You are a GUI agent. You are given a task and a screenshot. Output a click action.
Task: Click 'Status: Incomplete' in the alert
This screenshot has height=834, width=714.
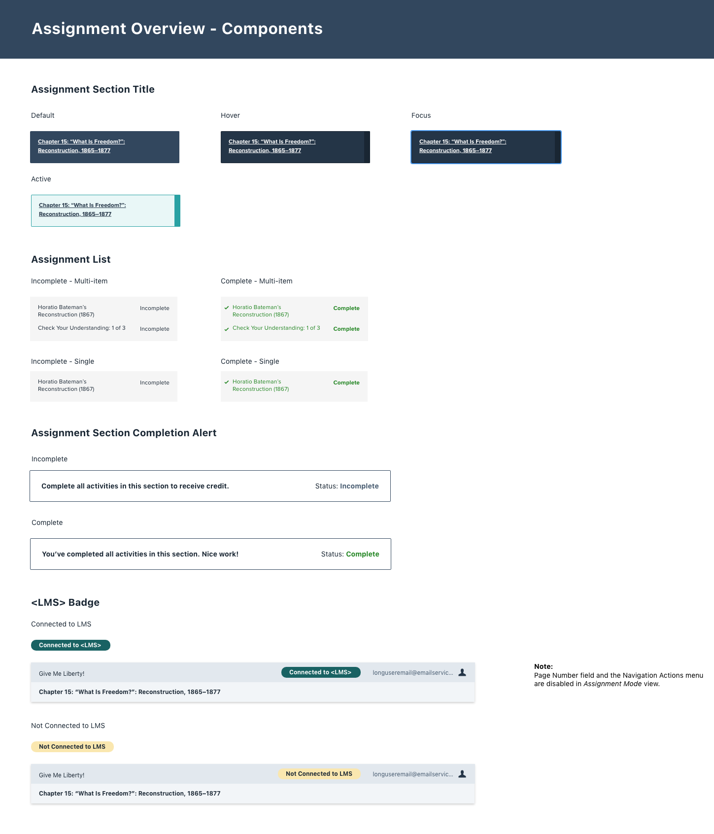pyautogui.click(x=347, y=486)
